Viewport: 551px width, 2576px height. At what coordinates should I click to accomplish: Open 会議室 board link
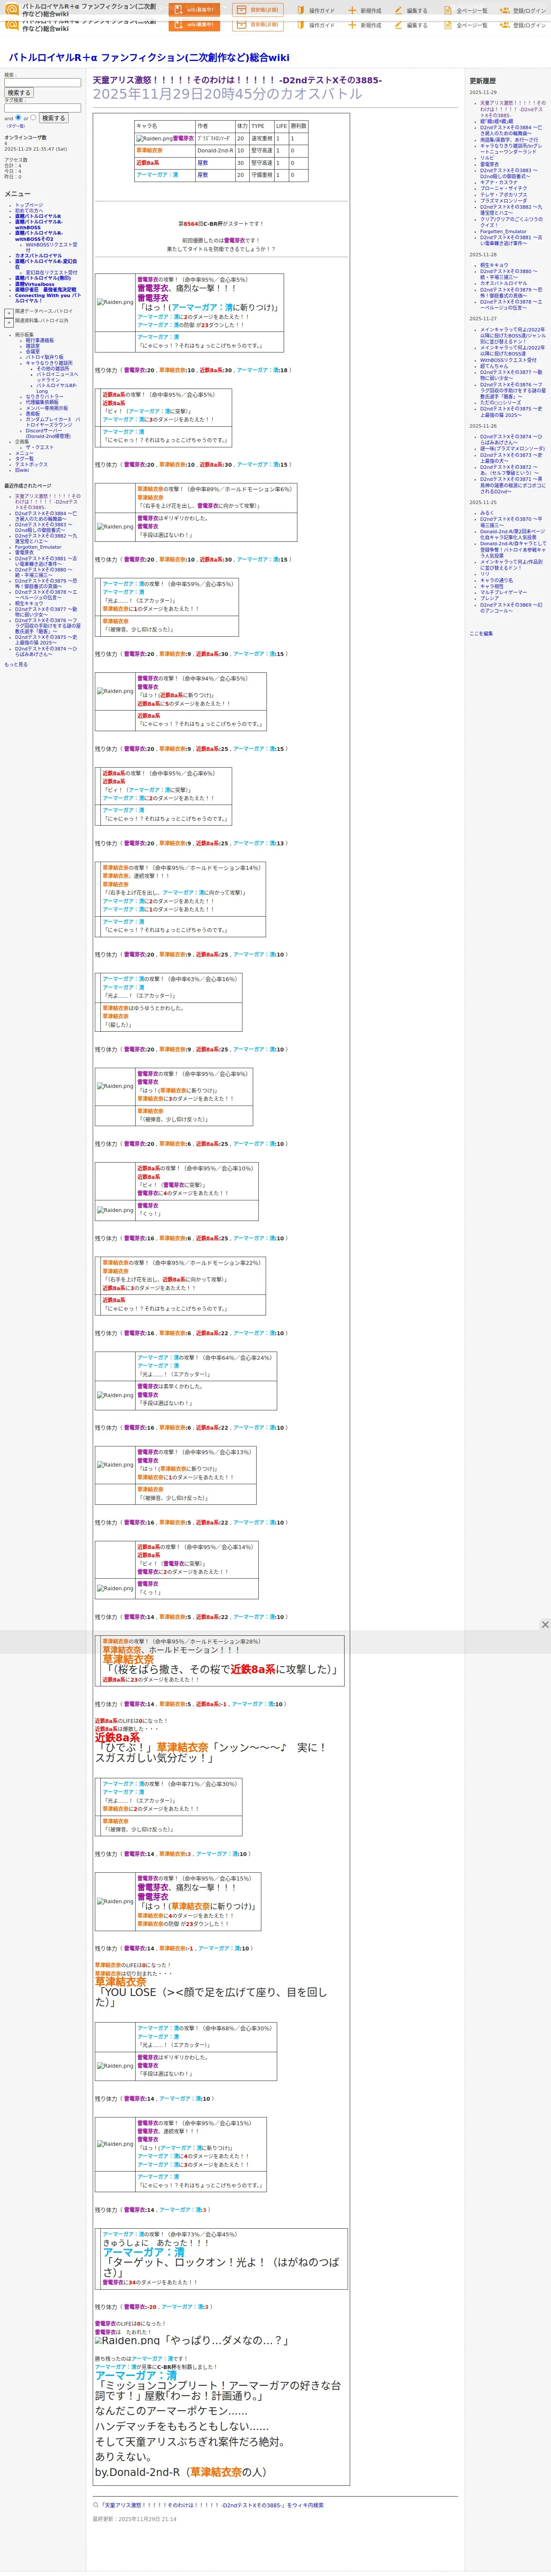point(33,352)
